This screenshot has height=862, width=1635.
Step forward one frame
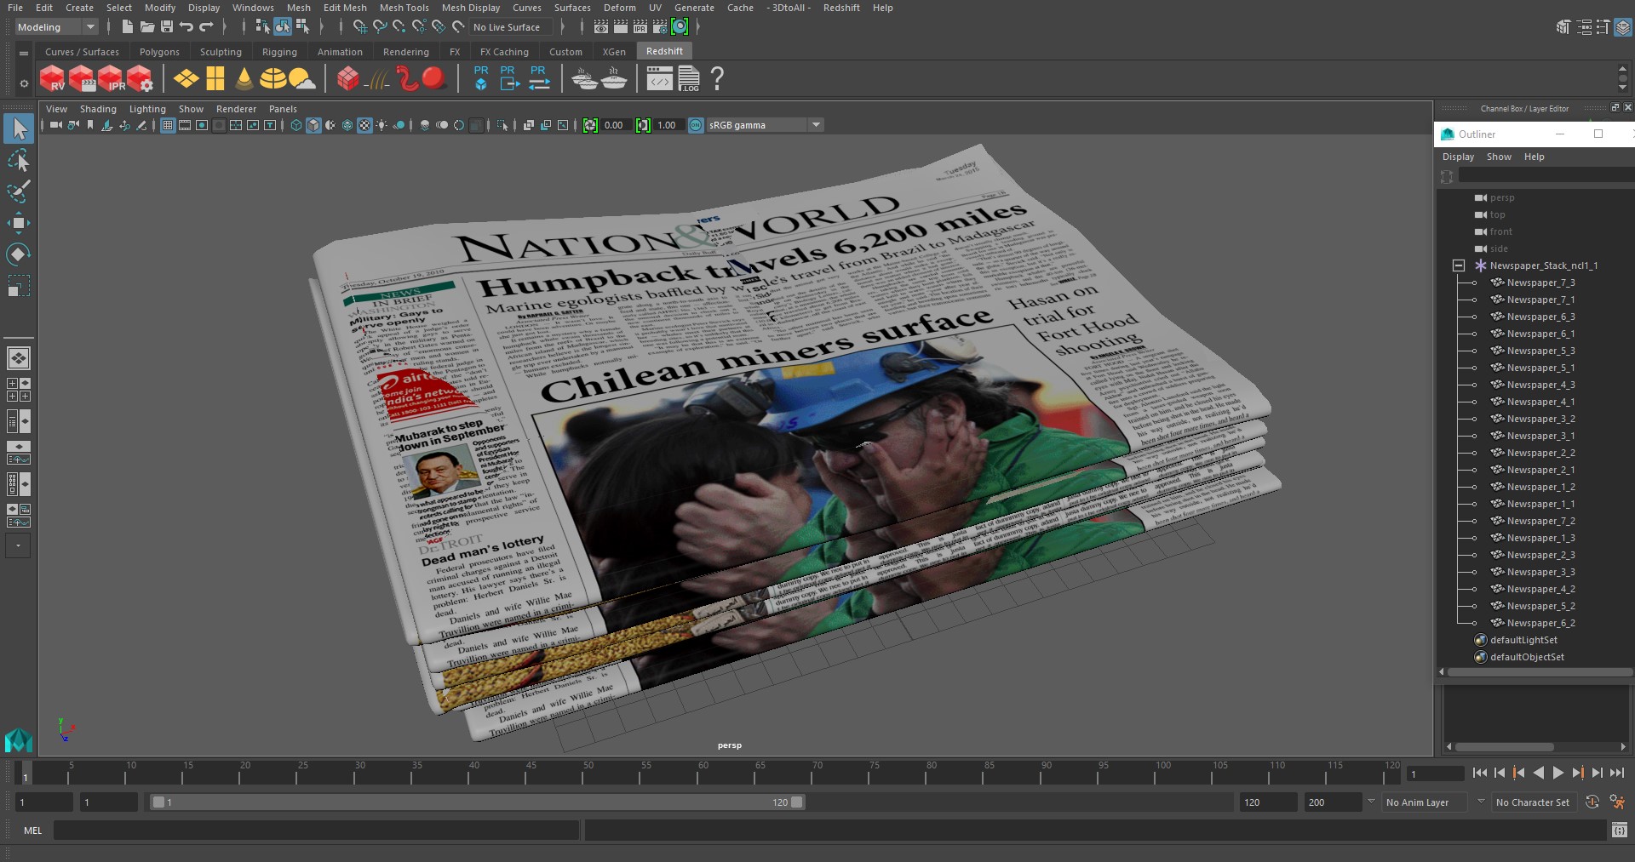coord(1597,773)
